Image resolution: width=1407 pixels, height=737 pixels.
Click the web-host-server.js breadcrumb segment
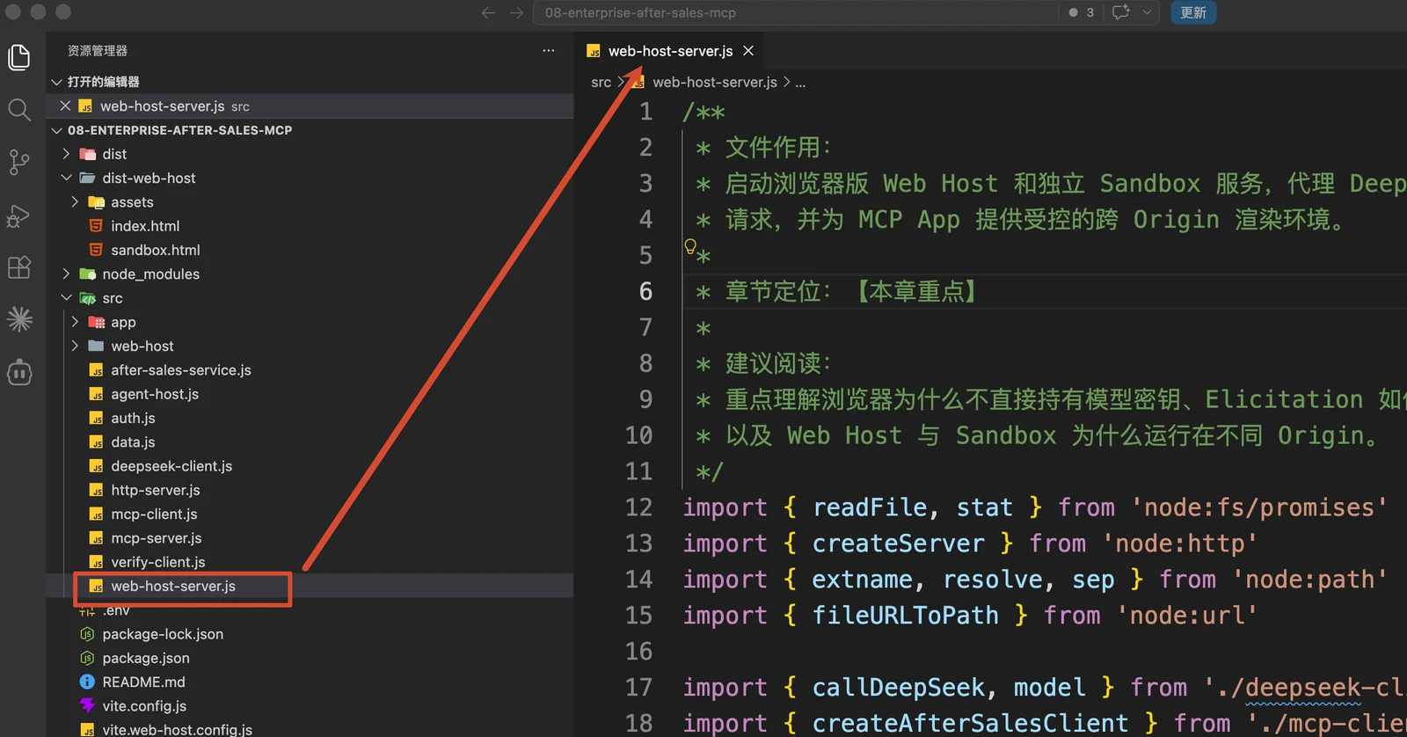pyautogui.click(x=715, y=83)
